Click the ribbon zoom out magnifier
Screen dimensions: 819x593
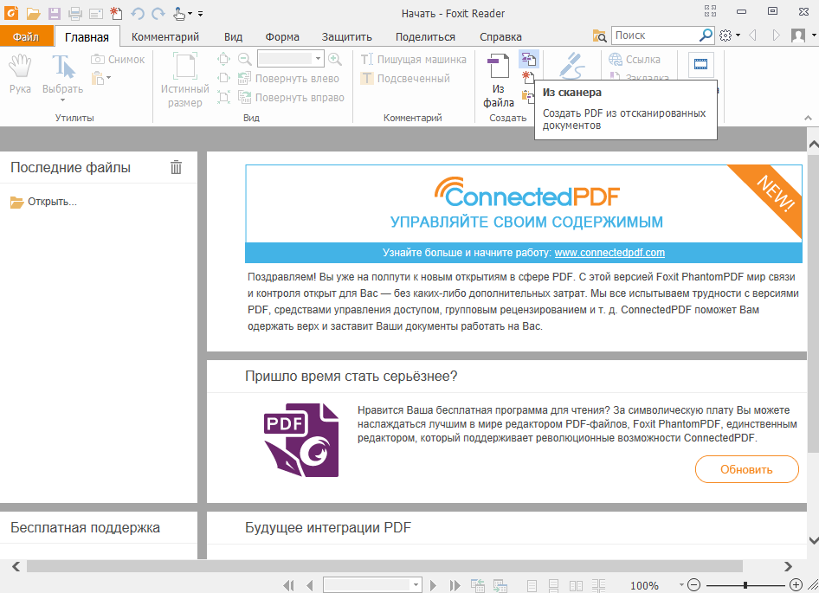pos(244,59)
